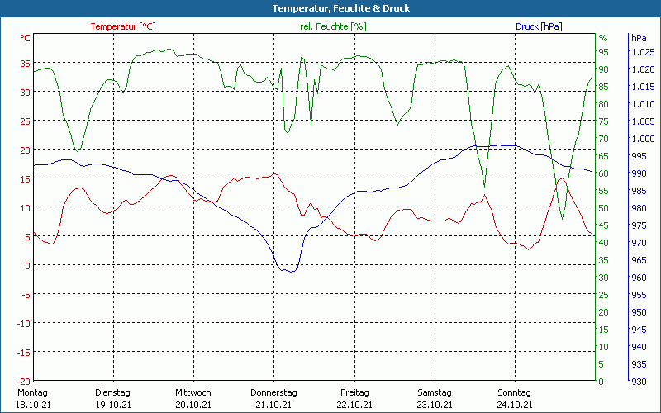Screen dimensions: 661x413
Task: Click the 'Samstag' day label
Action: [435, 393]
